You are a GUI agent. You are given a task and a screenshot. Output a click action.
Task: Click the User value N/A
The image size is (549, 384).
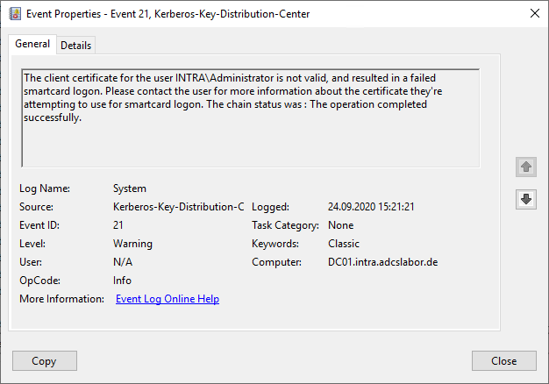(122, 262)
